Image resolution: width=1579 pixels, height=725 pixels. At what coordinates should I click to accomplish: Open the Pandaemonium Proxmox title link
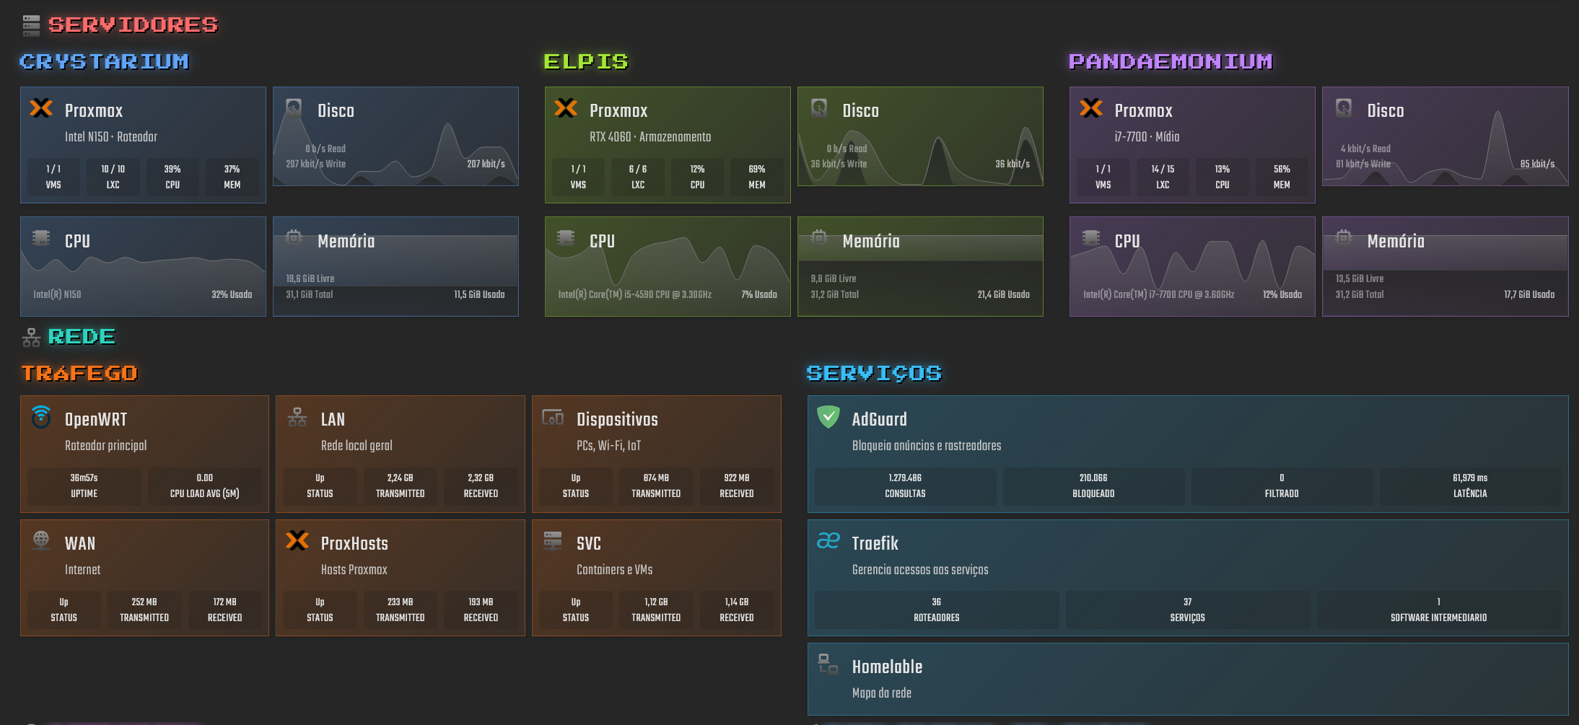(x=1143, y=110)
